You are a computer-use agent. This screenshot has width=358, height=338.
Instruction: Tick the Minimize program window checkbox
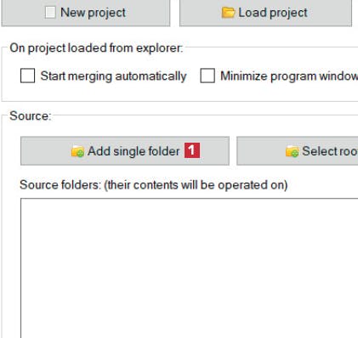pyautogui.click(x=207, y=76)
